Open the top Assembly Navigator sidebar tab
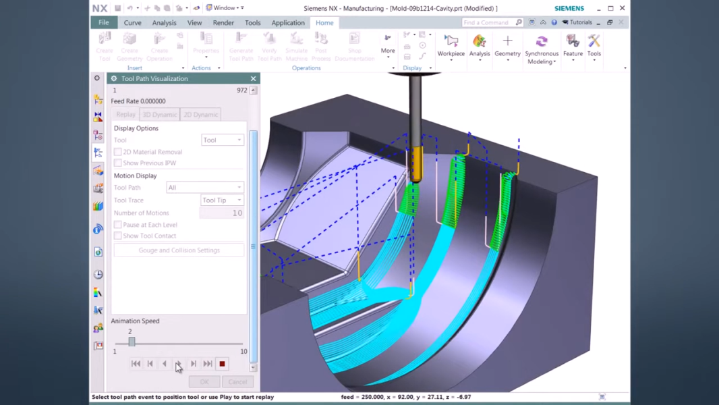Viewport: 719px width, 405px height. [98, 99]
